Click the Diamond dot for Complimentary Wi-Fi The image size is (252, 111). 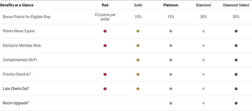(203, 60)
